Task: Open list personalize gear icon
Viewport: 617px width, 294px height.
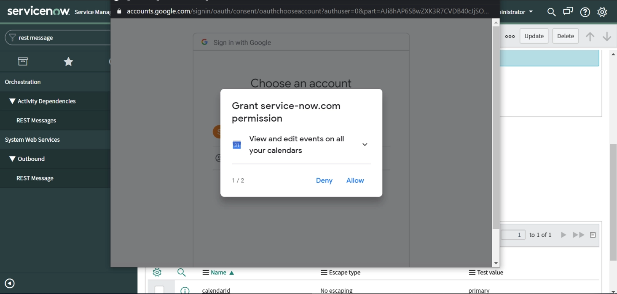Action: [157, 272]
